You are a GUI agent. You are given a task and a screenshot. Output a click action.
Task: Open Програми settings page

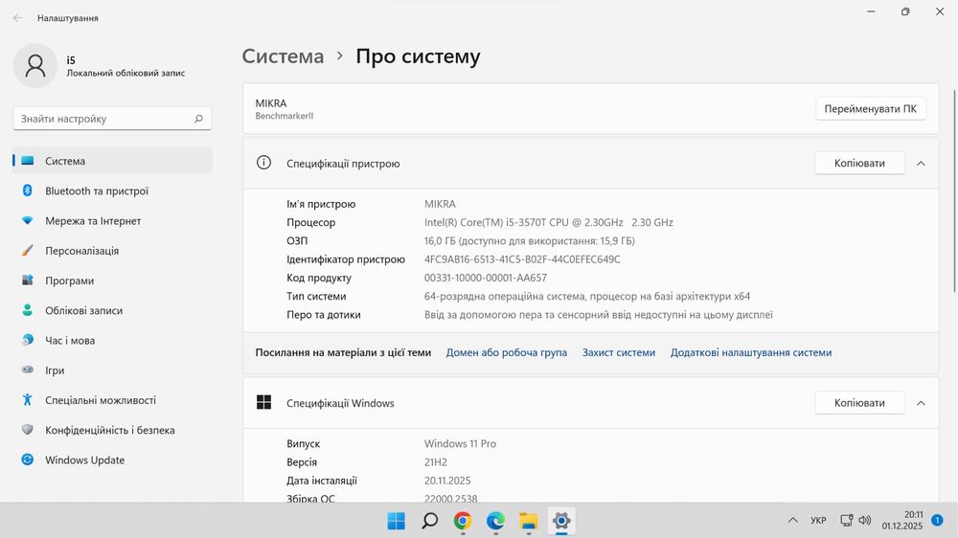point(112,280)
